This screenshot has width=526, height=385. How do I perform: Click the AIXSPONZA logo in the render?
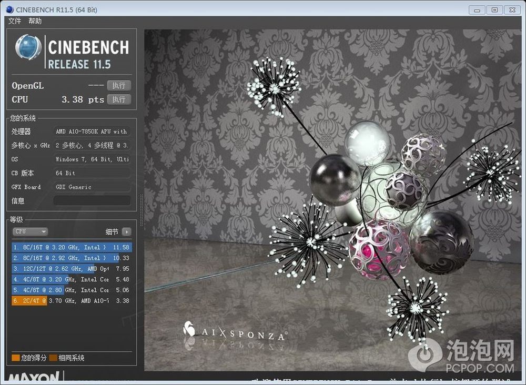235,331
